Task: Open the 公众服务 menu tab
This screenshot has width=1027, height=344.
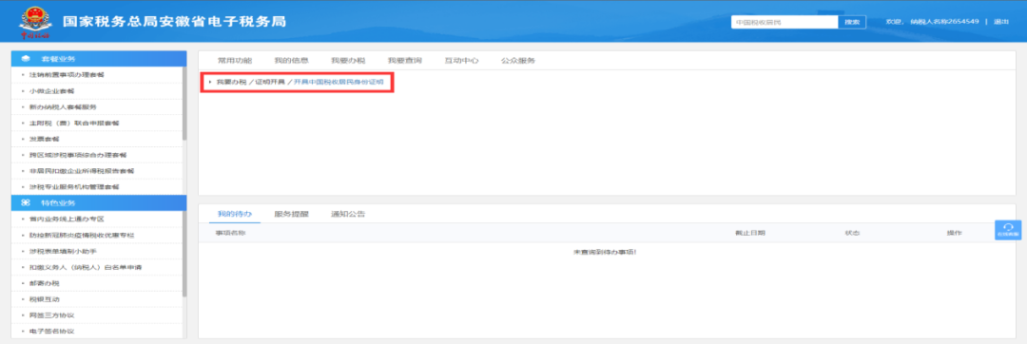Action: tap(518, 60)
